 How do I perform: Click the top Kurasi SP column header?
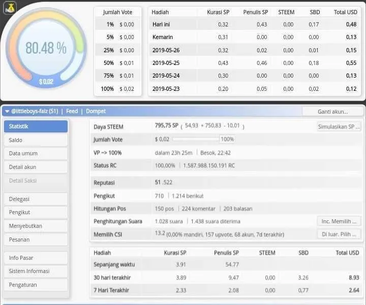coord(218,12)
